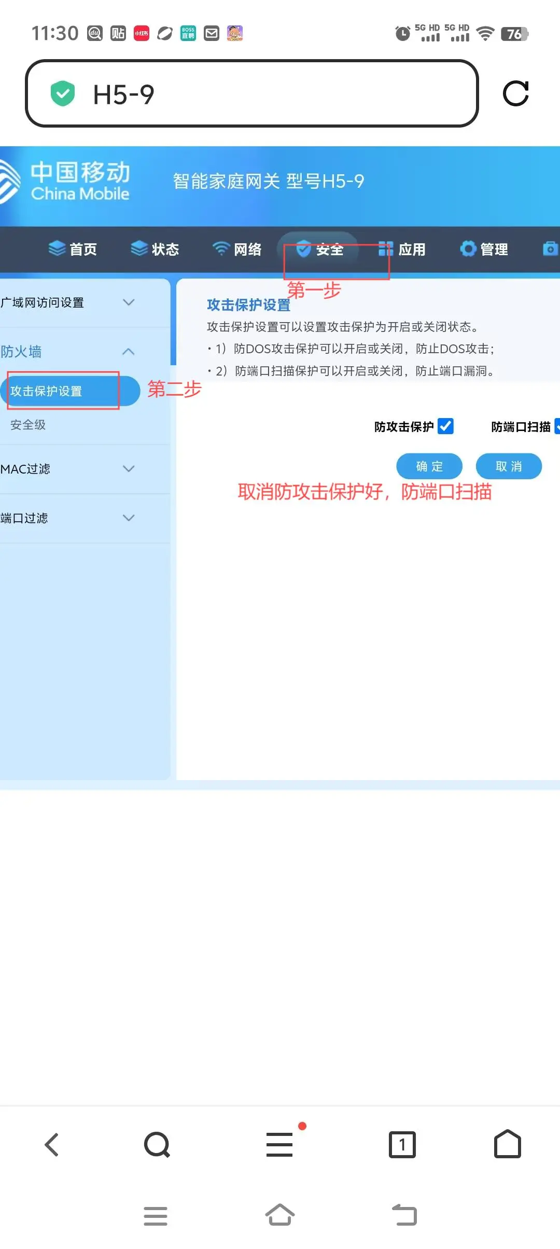Click the 确定 confirm button
560x1249 pixels.
[429, 466]
